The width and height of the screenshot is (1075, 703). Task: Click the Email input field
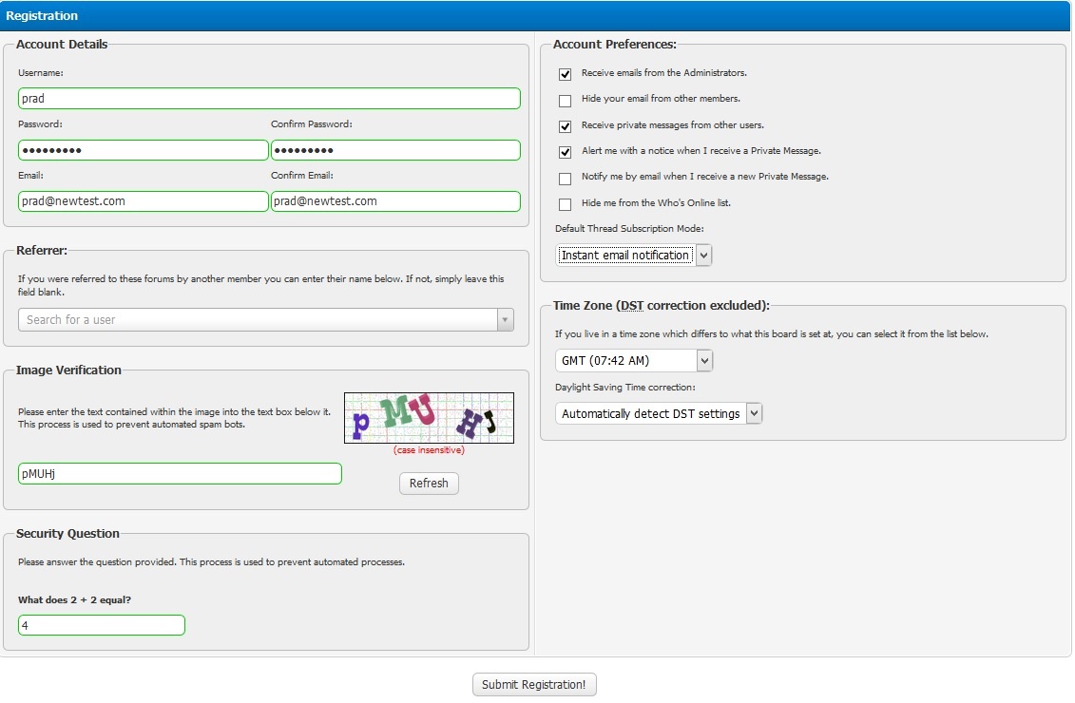pyautogui.click(x=143, y=201)
